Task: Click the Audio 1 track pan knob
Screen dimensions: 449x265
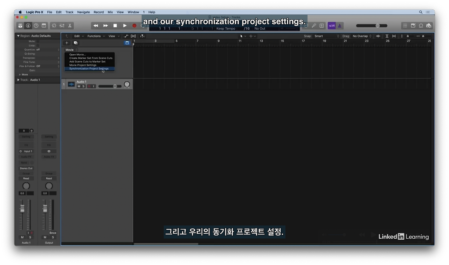Action: [x=127, y=84]
